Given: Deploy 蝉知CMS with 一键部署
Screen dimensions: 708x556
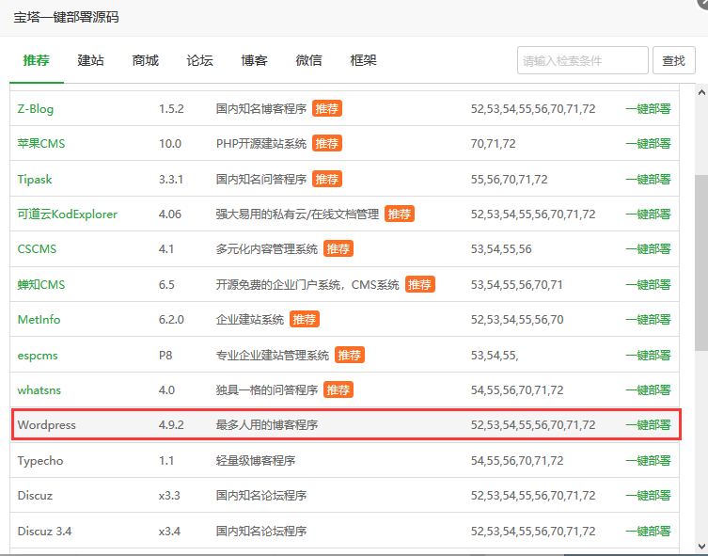Looking at the screenshot, I should (x=648, y=284).
